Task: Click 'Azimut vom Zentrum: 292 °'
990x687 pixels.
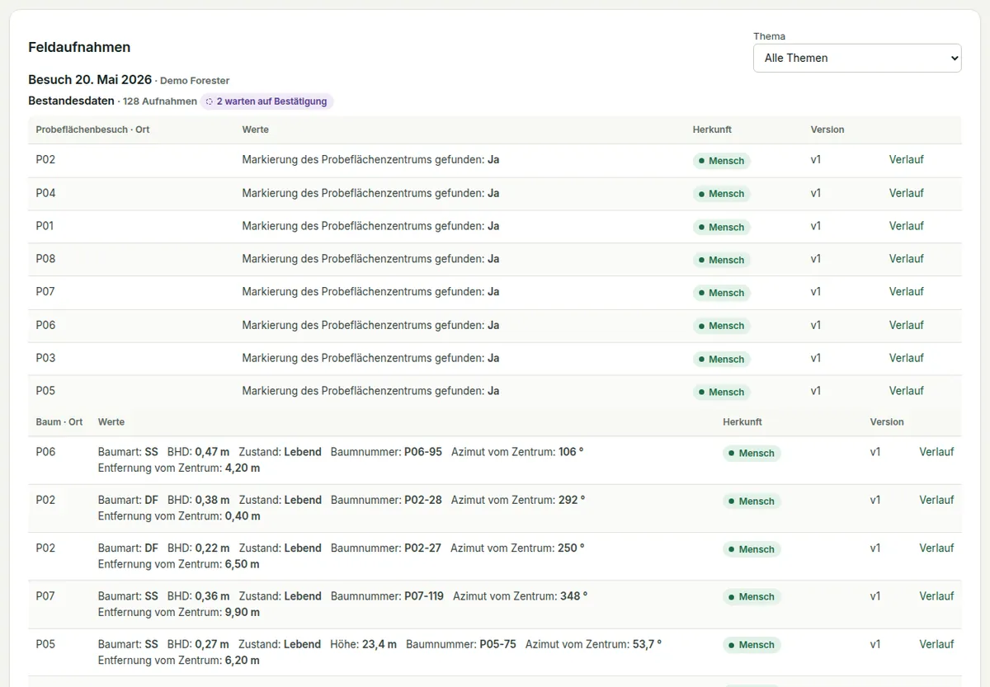Action: tap(518, 500)
